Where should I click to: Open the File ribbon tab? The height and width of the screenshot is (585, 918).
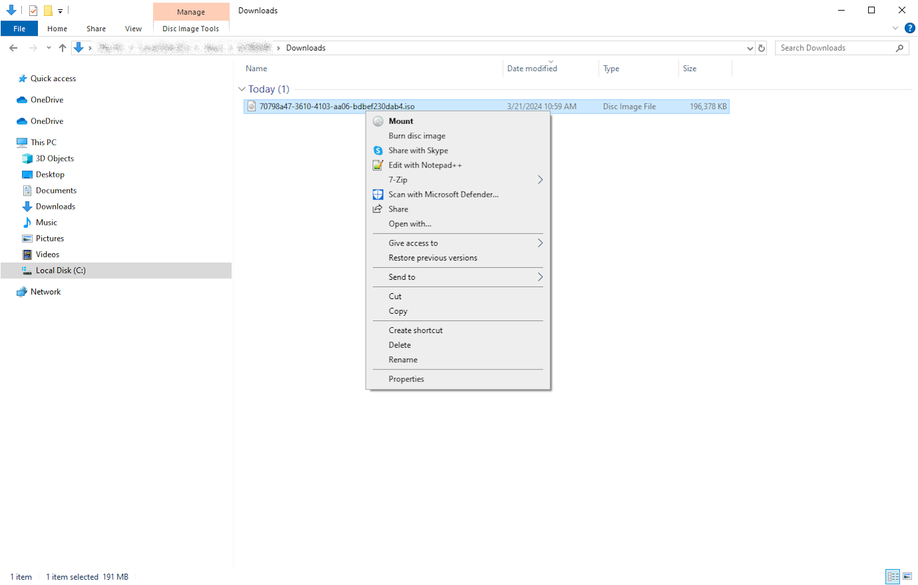[19, 29]
